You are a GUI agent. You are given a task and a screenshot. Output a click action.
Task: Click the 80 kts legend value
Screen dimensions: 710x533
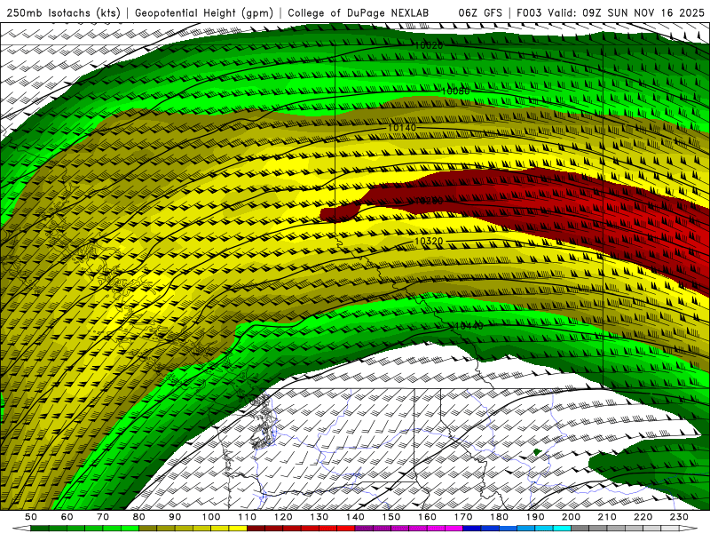(x=139, y=517)
